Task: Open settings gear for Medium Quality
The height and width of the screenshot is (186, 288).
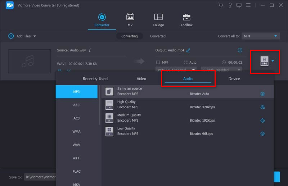Action: pos(262,121)
